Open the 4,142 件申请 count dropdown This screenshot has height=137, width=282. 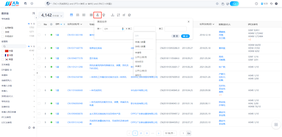point(51,15)
